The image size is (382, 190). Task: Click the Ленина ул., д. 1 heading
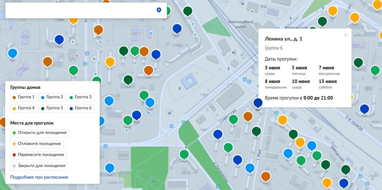[284, 39]
